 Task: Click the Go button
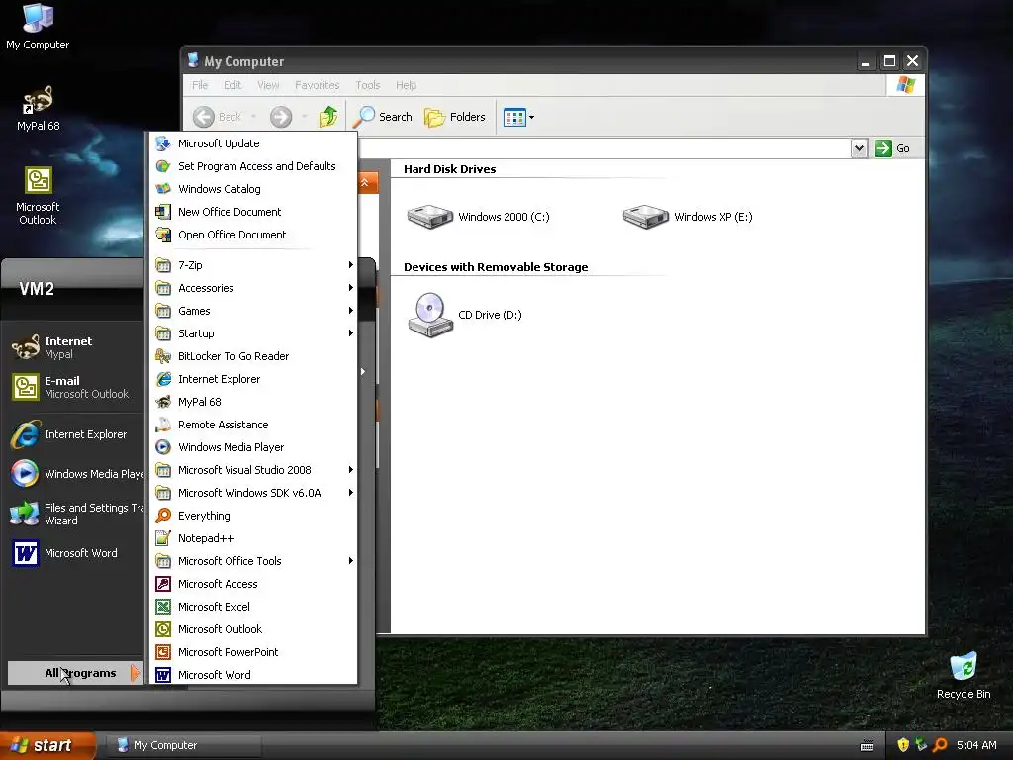pos(892,148)
